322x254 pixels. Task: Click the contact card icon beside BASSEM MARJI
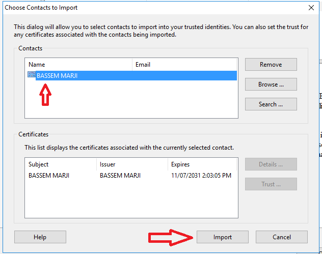31,75
